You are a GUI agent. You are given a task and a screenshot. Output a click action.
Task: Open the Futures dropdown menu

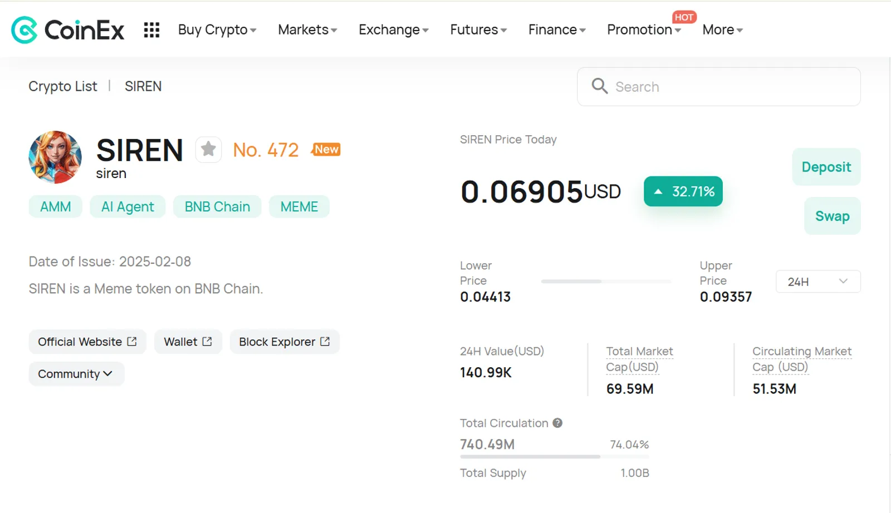[478, 29]
